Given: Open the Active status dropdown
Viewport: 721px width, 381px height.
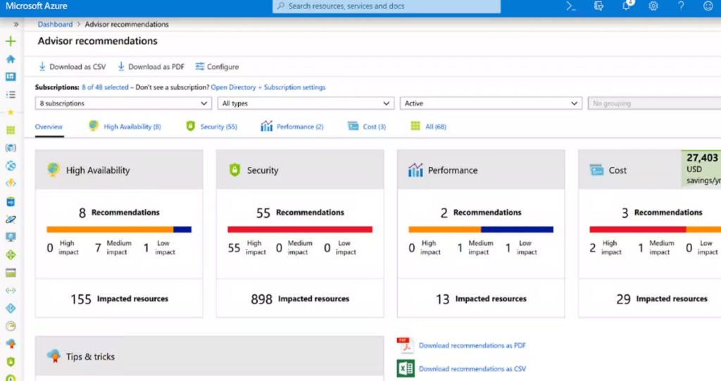Looking at the screenshot, I should point(491,104).
